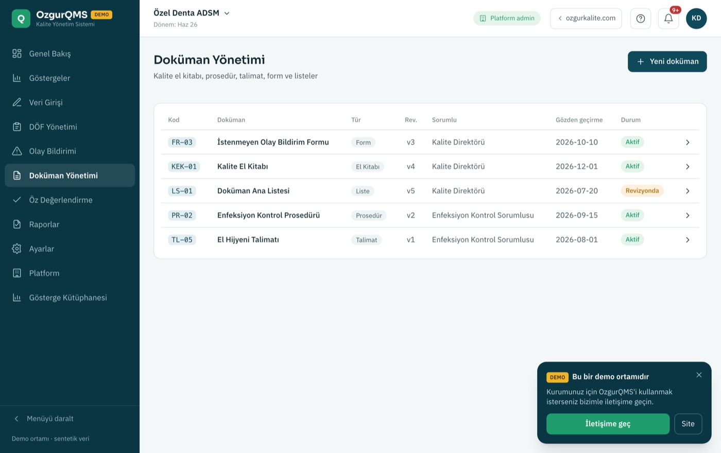Open Gösterge Kütüphanesi menu item
Image resolution: width=721 pixels, height=453 pixels.
(x=70, y=298)
